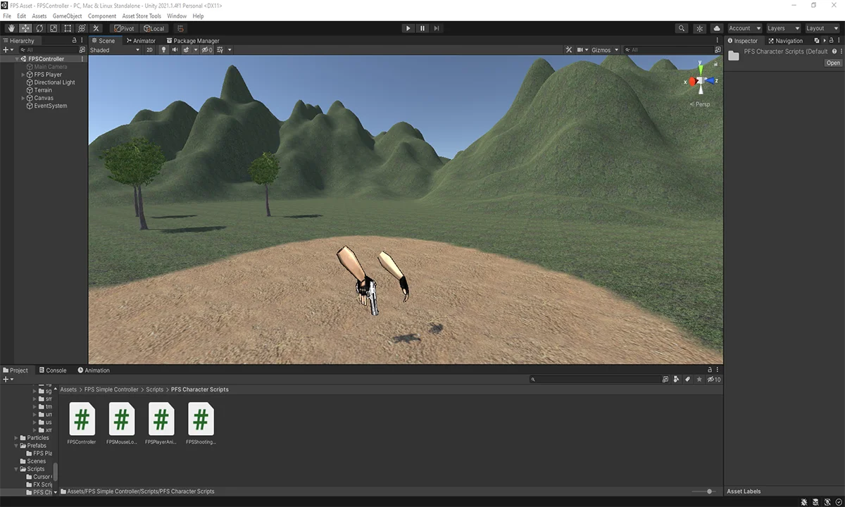Click the orientation gizmo in Scene view
This screenshot has width=845, height=507.
(701, 81)
